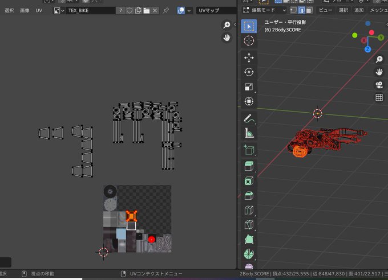Image resolution: width=388 pixels, height=280 pixels.
Task: Click the blue Z axis gizmo handle
Action: pyautogui.click(x=367, y=50)
